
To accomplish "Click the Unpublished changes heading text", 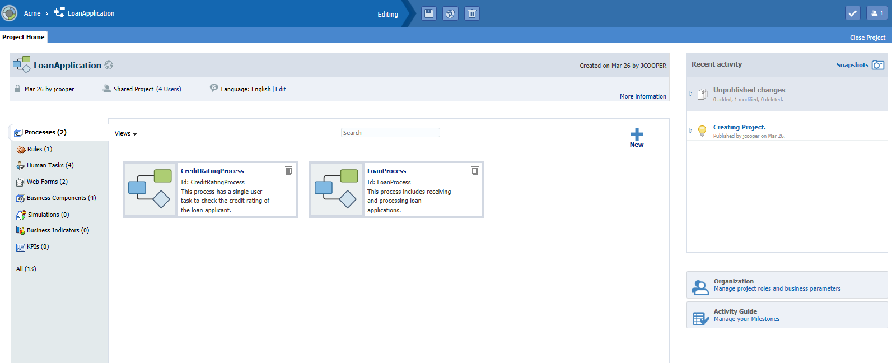I will coord(749,90).
